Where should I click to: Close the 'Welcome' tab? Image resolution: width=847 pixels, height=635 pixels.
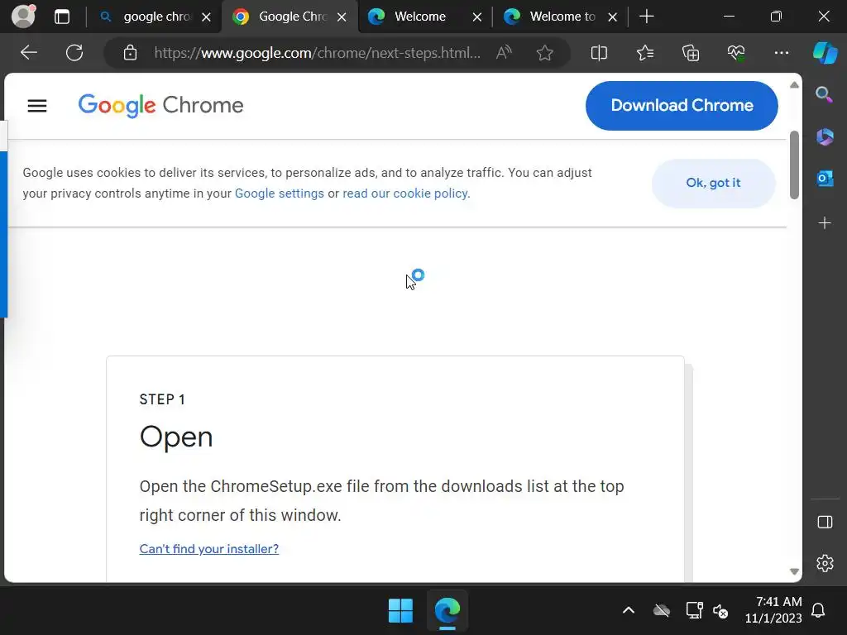[x=477, y=17]
